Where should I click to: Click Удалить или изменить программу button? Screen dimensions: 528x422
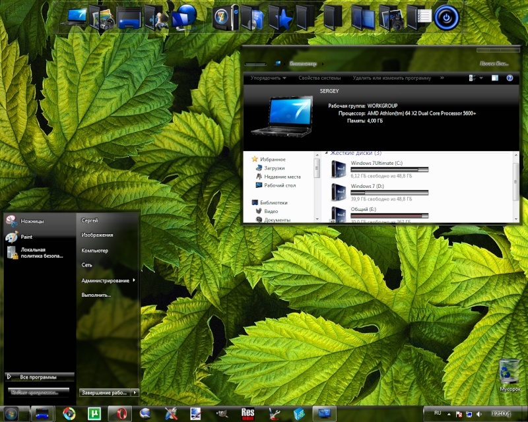(391, 78)
